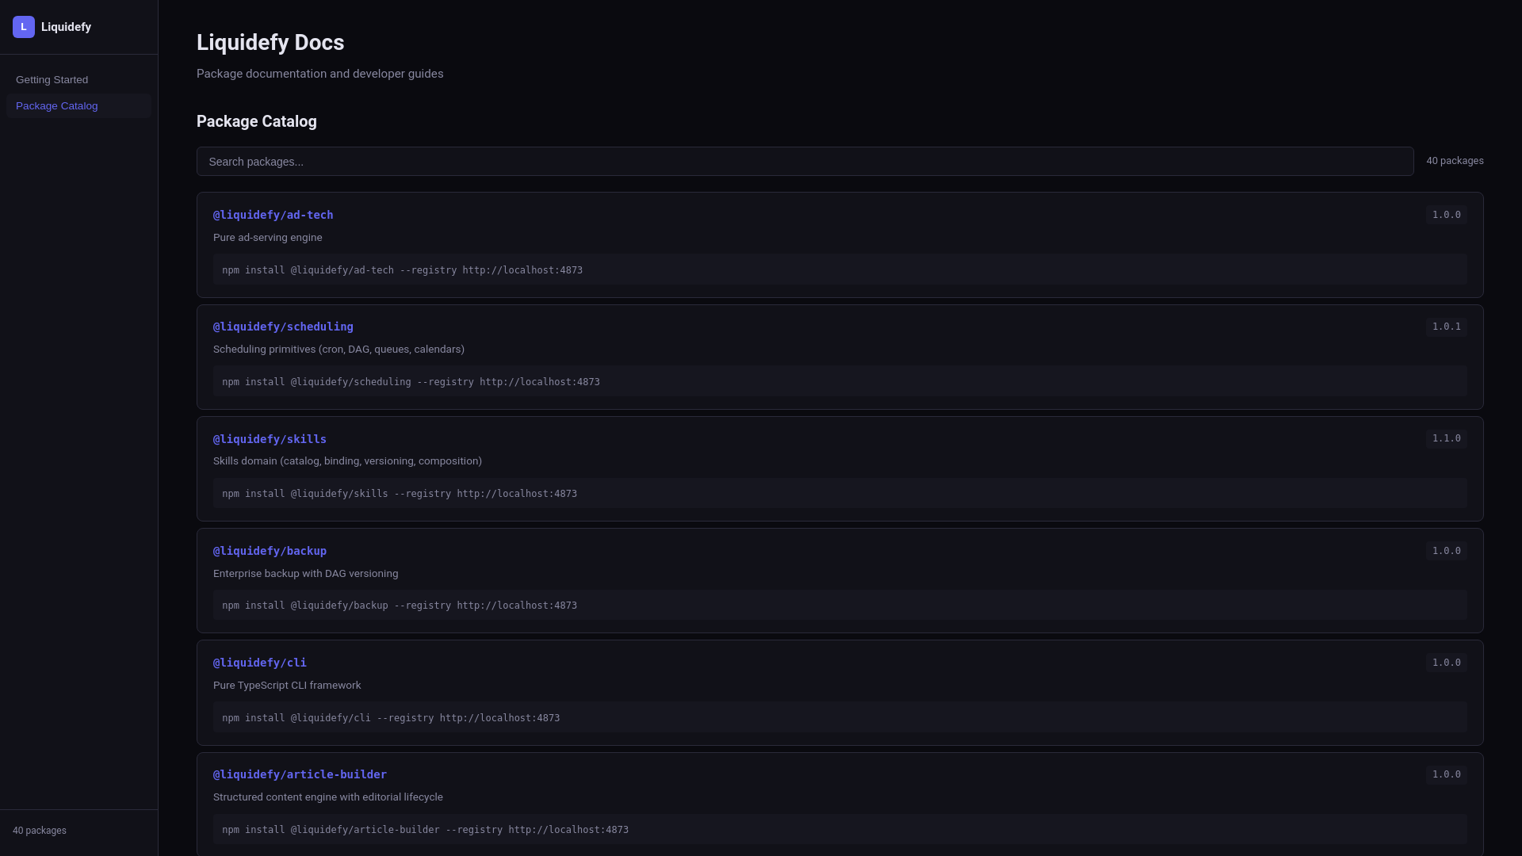This screenshot has height=856, width=1522.
Task: Click the skills 1.1.0 version badge
Action: point(1446,438)
